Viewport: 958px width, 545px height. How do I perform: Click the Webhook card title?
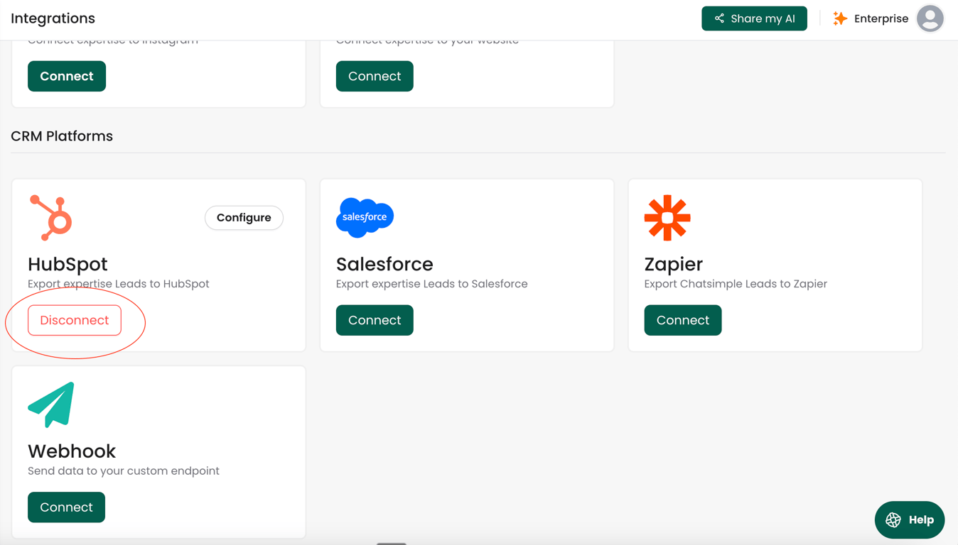tap(72, 451)
